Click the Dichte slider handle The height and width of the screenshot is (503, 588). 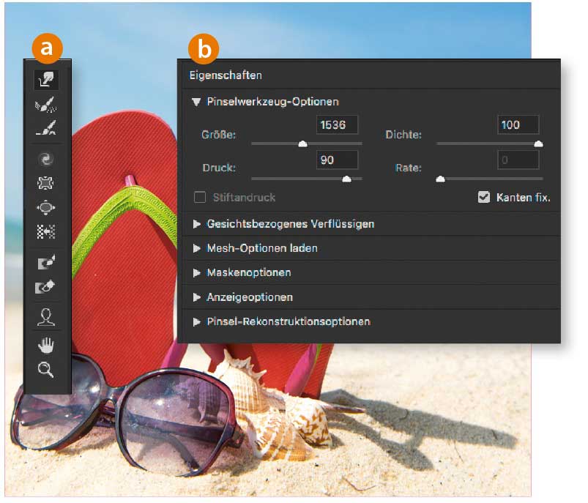point(538,144)
